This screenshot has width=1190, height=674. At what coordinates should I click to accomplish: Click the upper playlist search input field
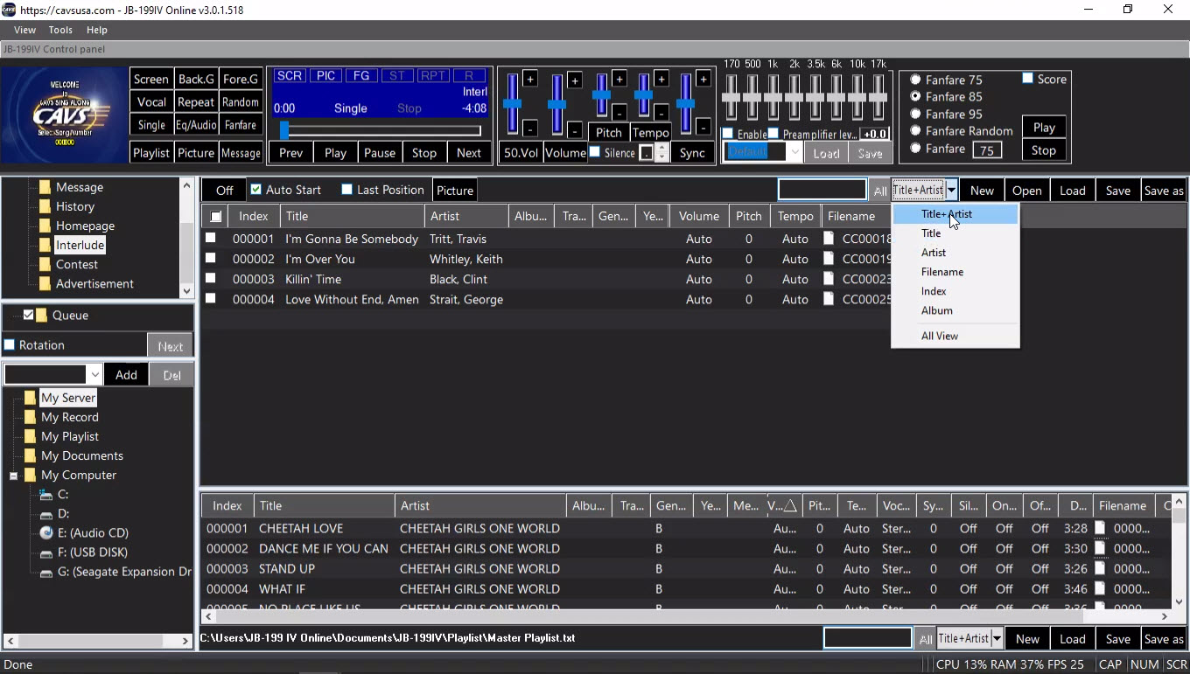(822, 191)
